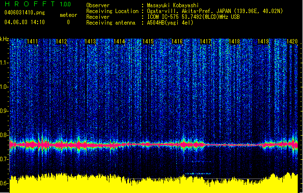Click the 0.7 kHz axis label
This screenshot has height=193, width=303.
[4, 159]
